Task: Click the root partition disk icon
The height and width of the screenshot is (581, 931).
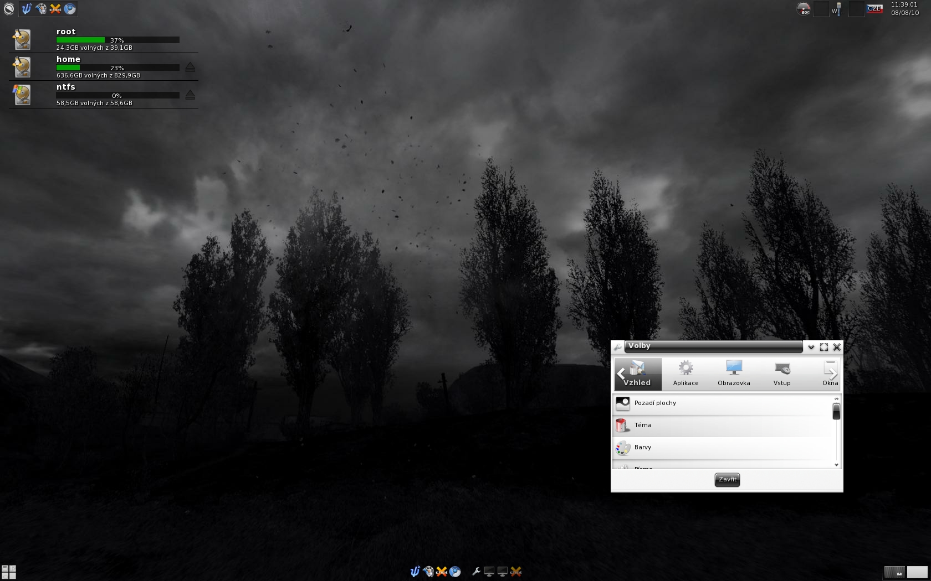Action: pyautogui.click(x=22, y=39)
